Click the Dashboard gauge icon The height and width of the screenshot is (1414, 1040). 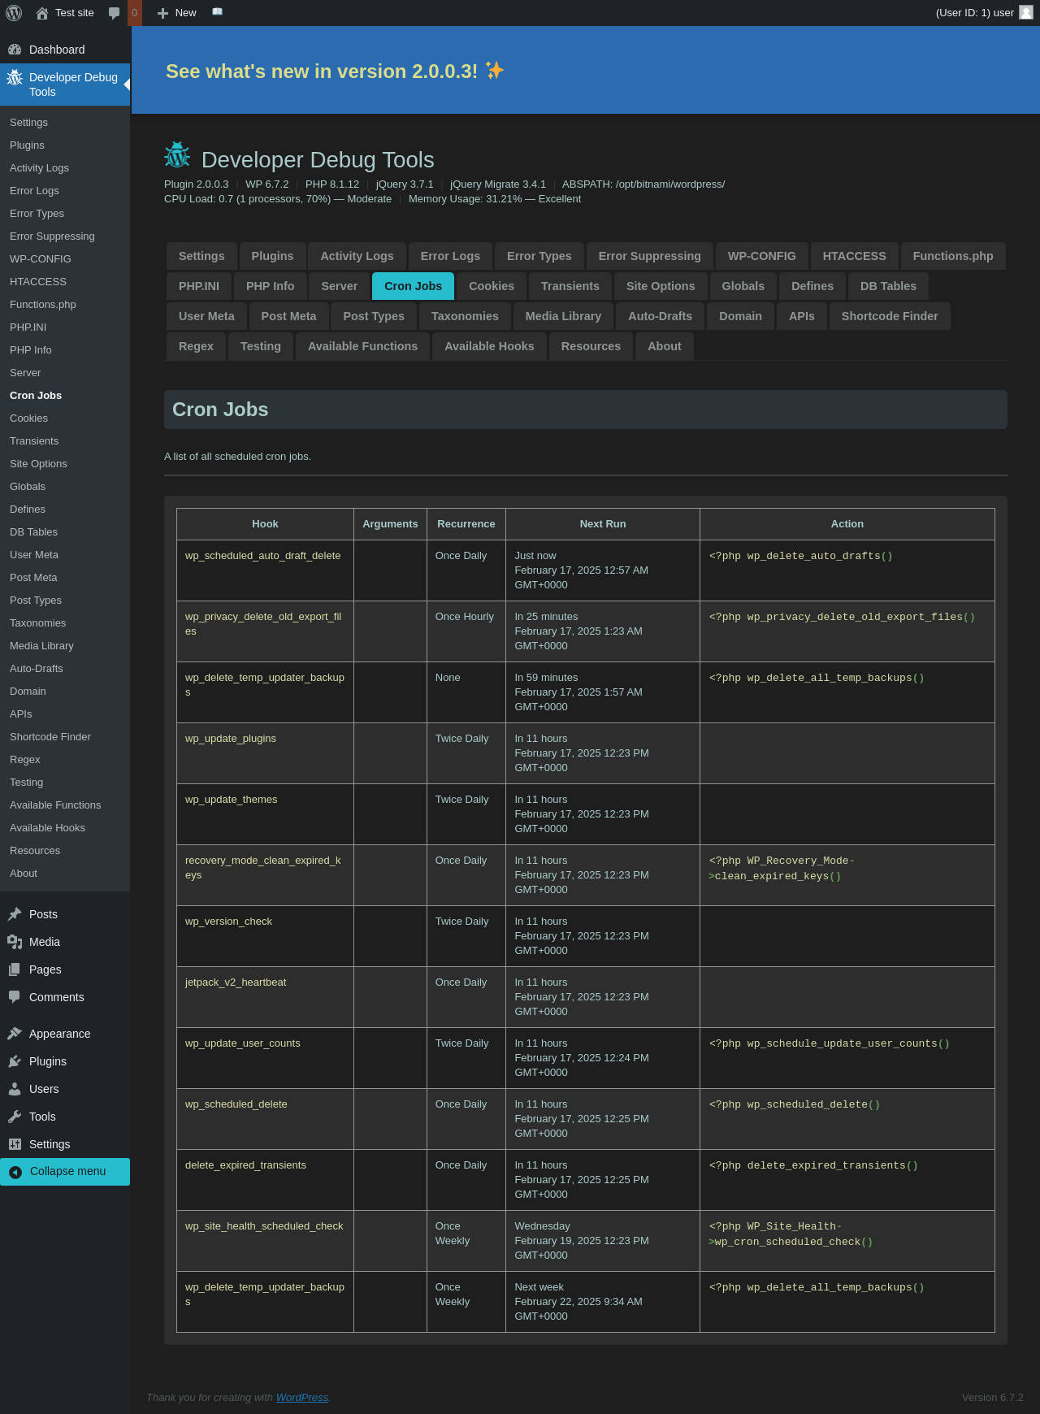(15, 50)
